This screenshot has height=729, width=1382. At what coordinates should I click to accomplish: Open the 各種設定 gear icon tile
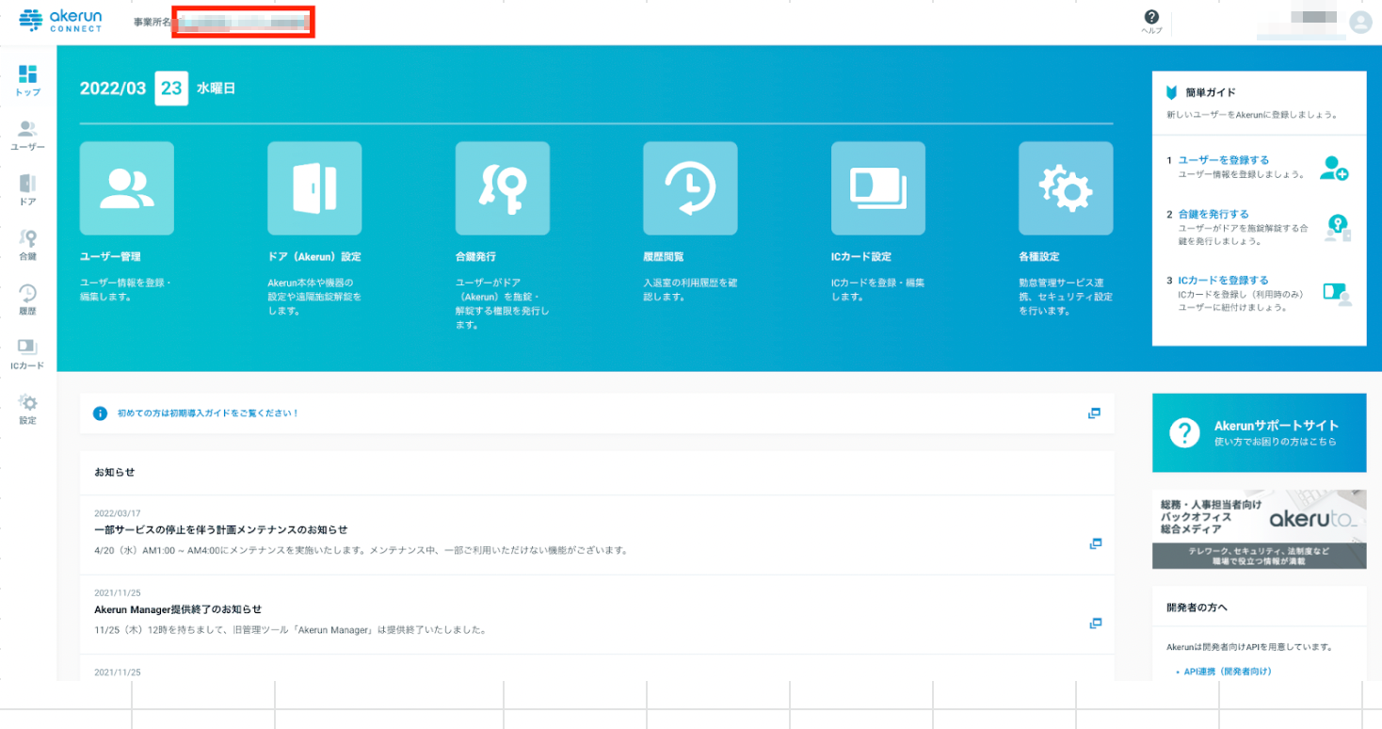pyautogui.click(x=1066, y=188)
